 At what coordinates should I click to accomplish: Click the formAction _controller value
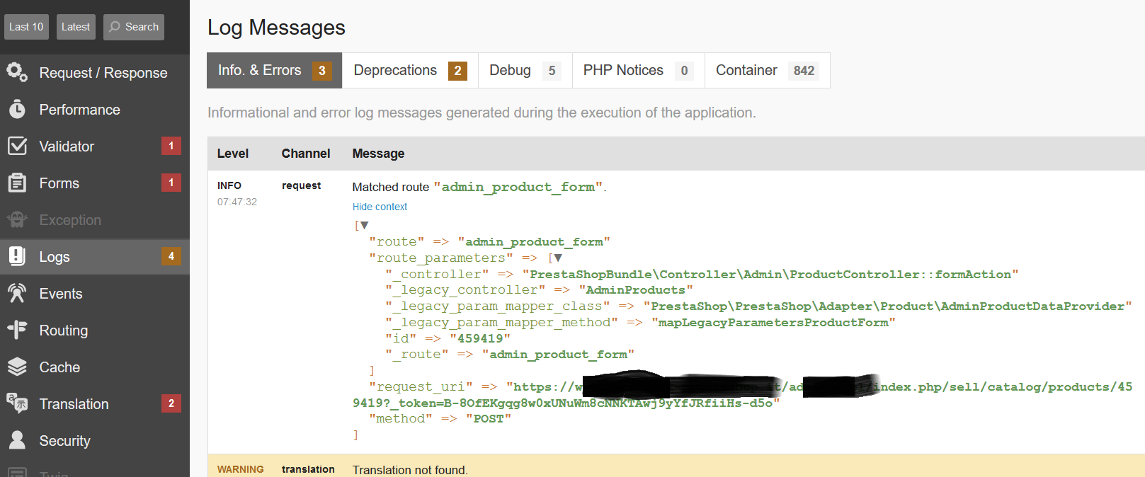[x=770, y=274]
